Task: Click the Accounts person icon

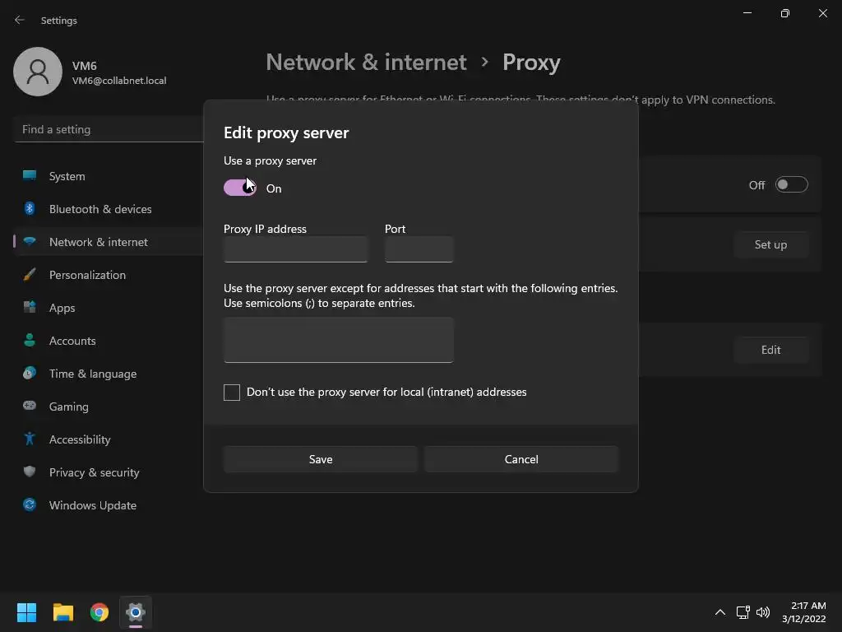Action: 30,341
